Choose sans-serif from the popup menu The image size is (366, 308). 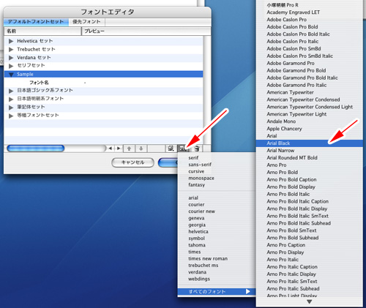click(x=217, y=165)
